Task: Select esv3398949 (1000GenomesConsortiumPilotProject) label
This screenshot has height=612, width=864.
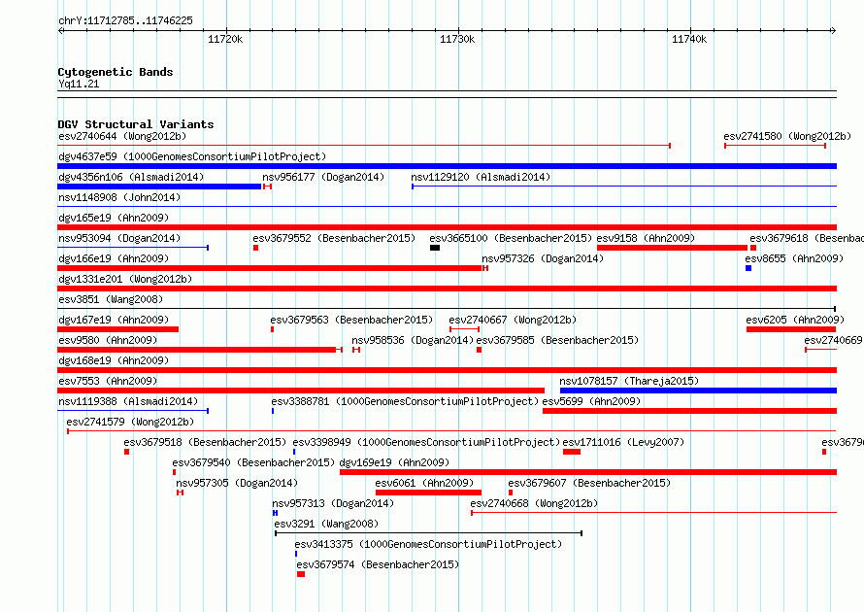Action: [x=426, y=442]
